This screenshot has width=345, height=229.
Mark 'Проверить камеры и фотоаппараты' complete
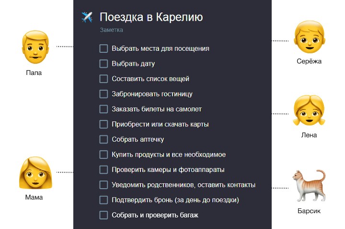(103, 169)
